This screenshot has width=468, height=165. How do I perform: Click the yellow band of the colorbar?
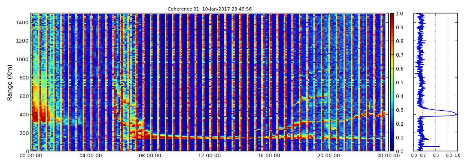coord(392,62)
